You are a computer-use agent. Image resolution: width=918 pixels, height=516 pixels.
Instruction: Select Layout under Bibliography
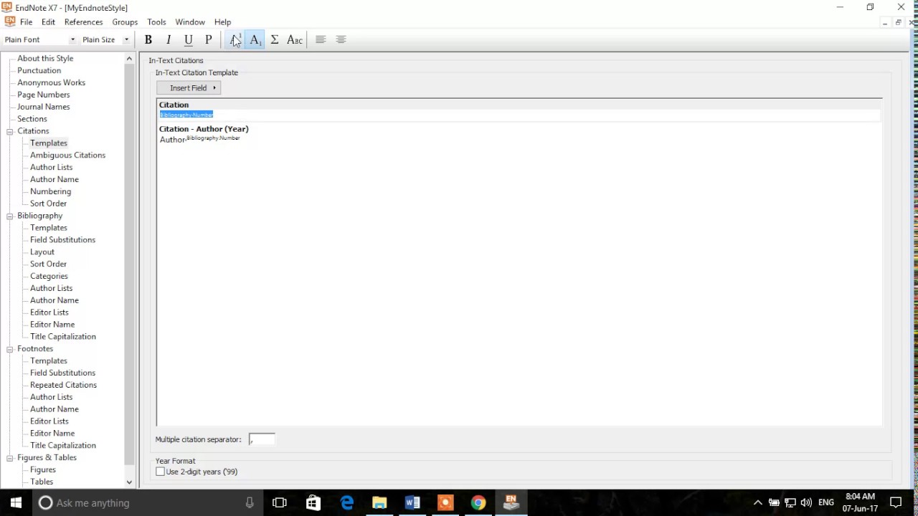(42, 252)
